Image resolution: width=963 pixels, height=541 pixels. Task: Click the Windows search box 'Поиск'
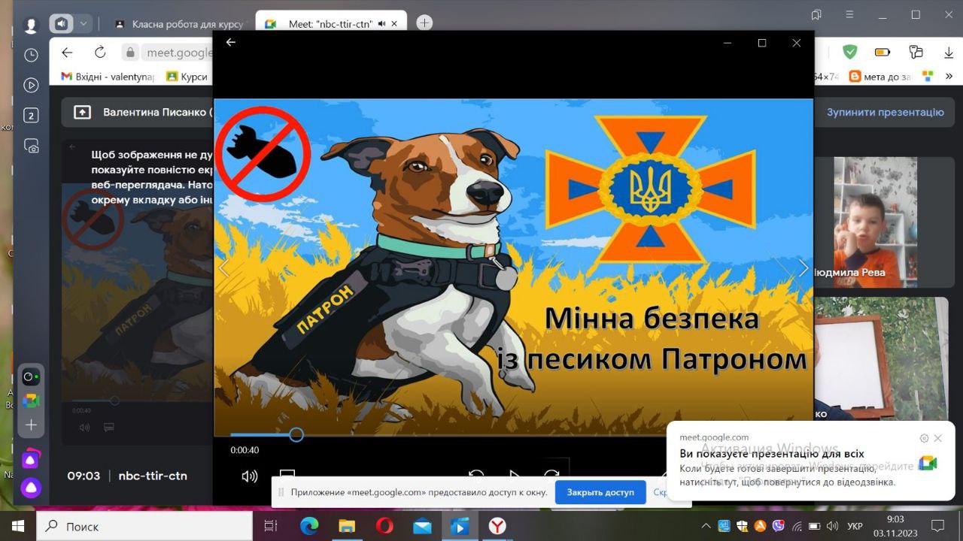point(144,526)
